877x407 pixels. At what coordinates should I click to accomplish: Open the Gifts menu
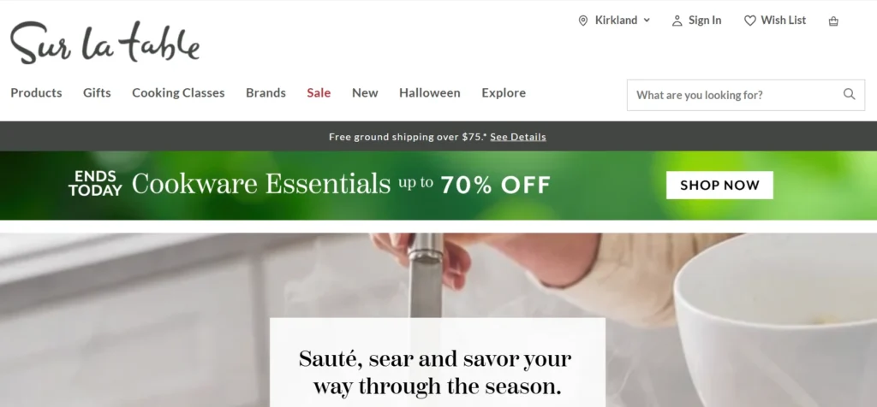click(x=97, y=92)
